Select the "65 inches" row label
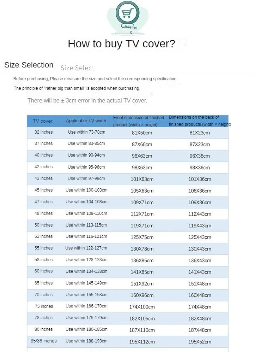255x352 pixels. tap(43, 283)
